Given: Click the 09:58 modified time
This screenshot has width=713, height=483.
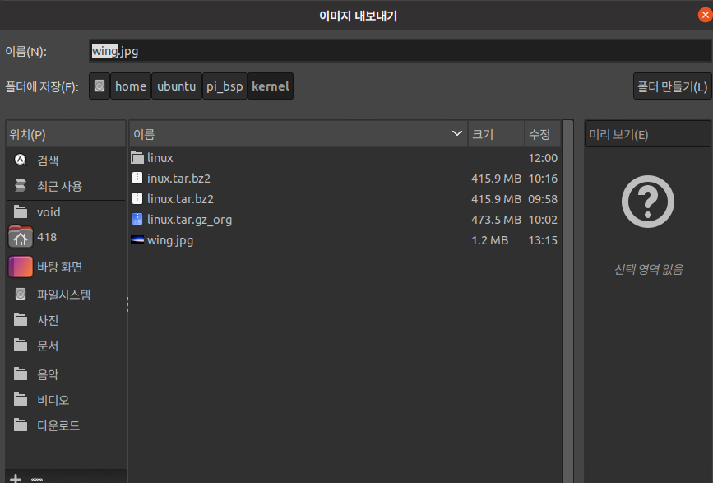Looking at the screenshot, I should (543, 199).
